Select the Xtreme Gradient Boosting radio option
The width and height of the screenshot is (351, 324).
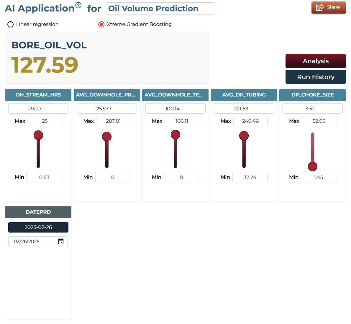(x=101, y=24)
